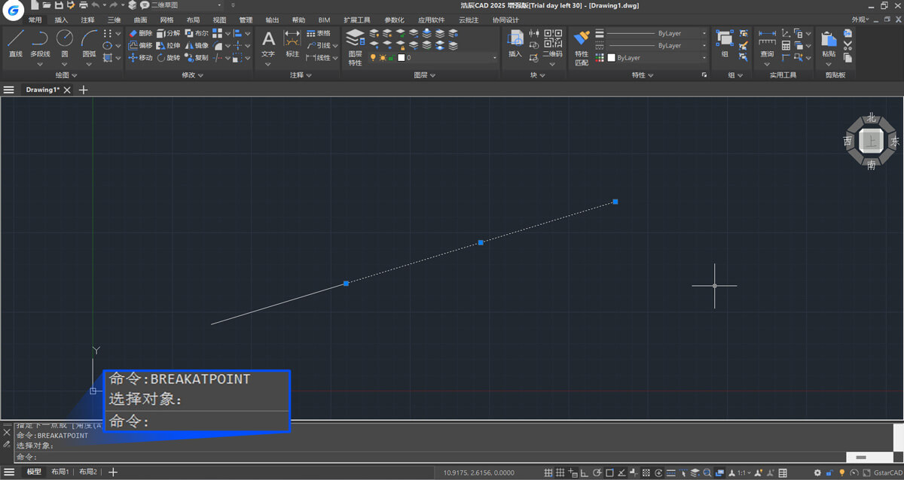Toggle grid display in status bar
The image size is (904, 480).
560,472
